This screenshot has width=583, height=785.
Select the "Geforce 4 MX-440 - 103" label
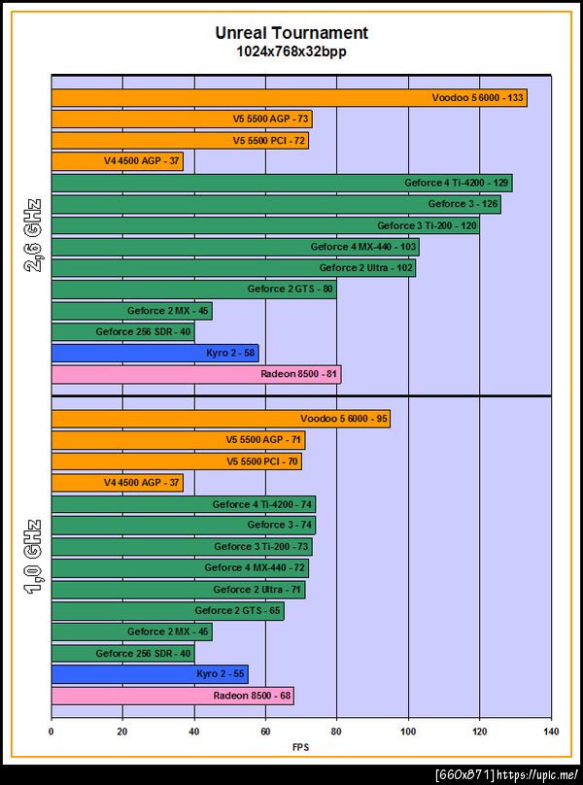coord(363,247)
